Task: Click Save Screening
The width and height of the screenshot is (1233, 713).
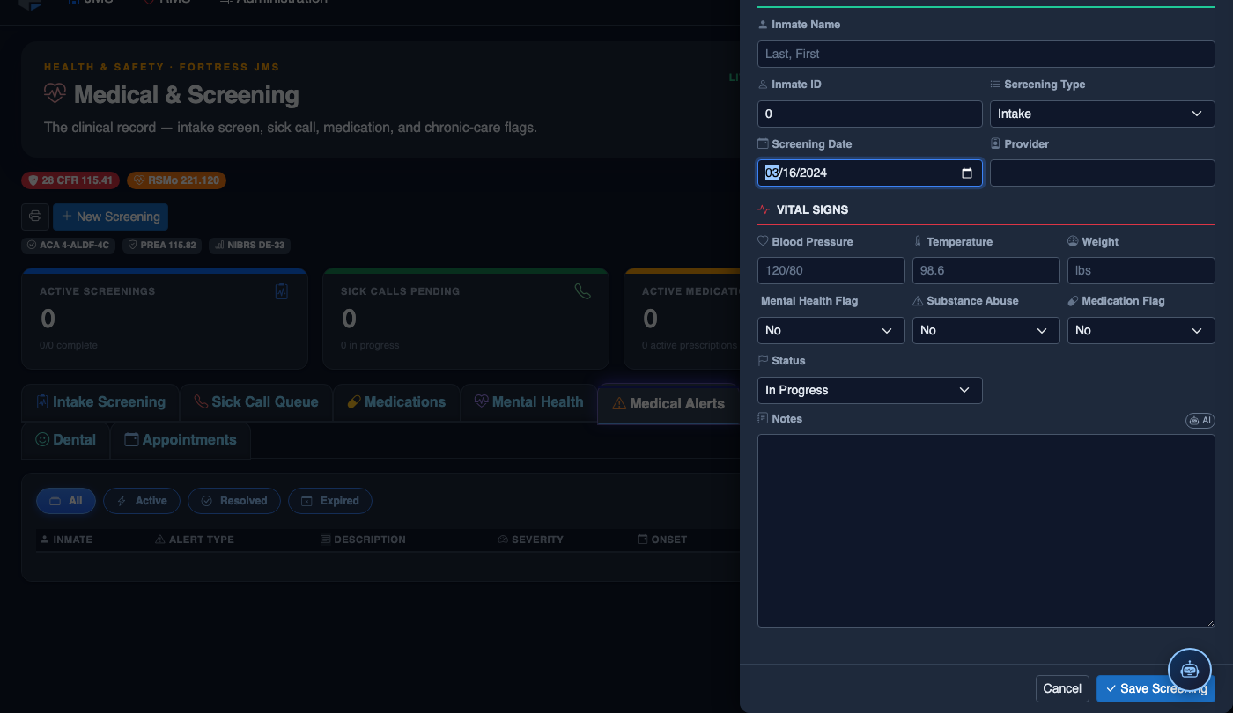Action: [x=1155, y=688]
